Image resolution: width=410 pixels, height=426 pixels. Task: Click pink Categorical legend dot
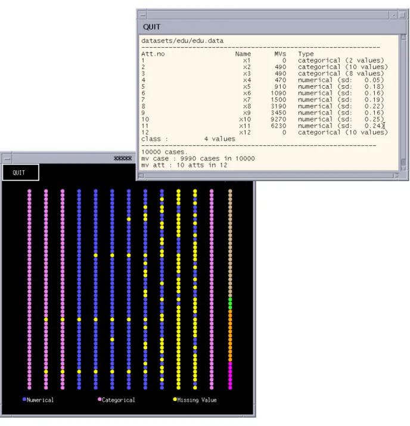tap(100, 399)
